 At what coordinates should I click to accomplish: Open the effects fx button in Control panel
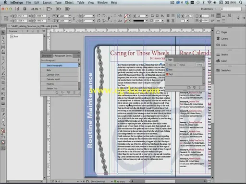162,16
